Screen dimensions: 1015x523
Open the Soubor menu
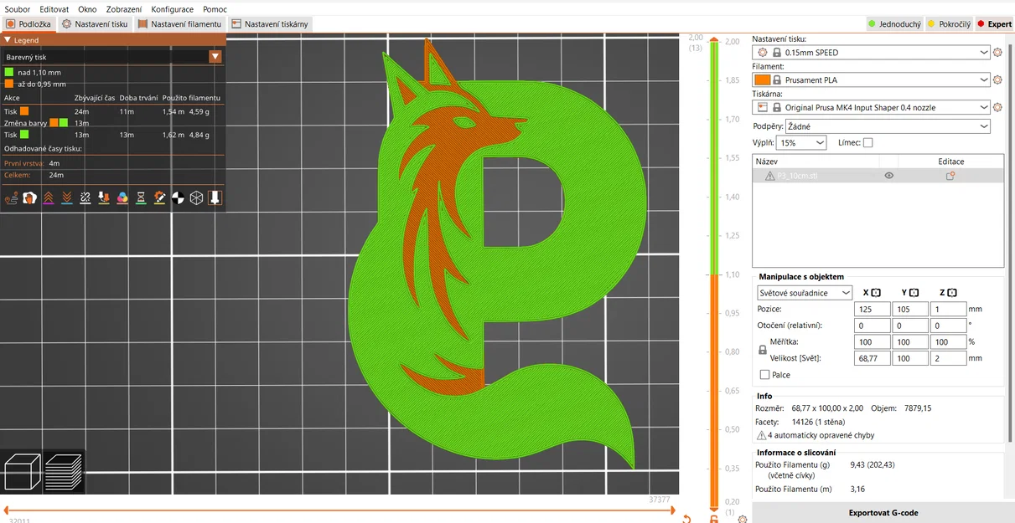[18, 9]
